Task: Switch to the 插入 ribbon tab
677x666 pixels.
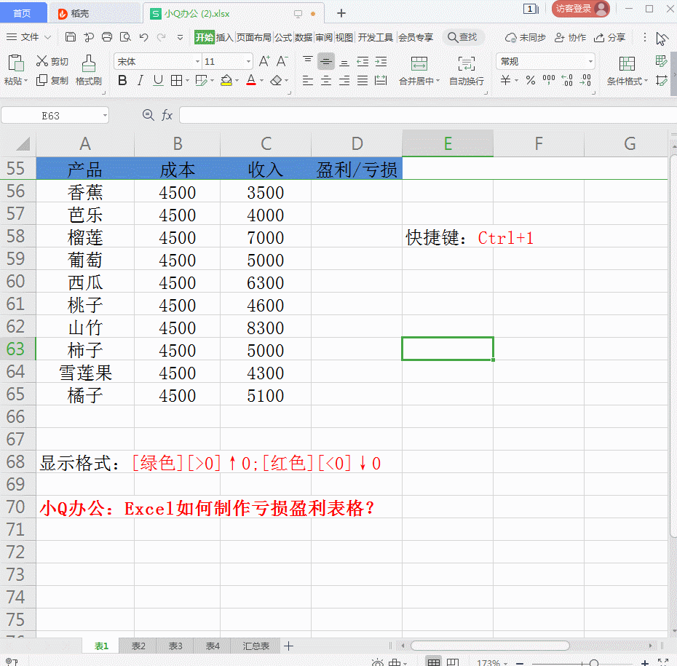Action: [x=225, y=37]
